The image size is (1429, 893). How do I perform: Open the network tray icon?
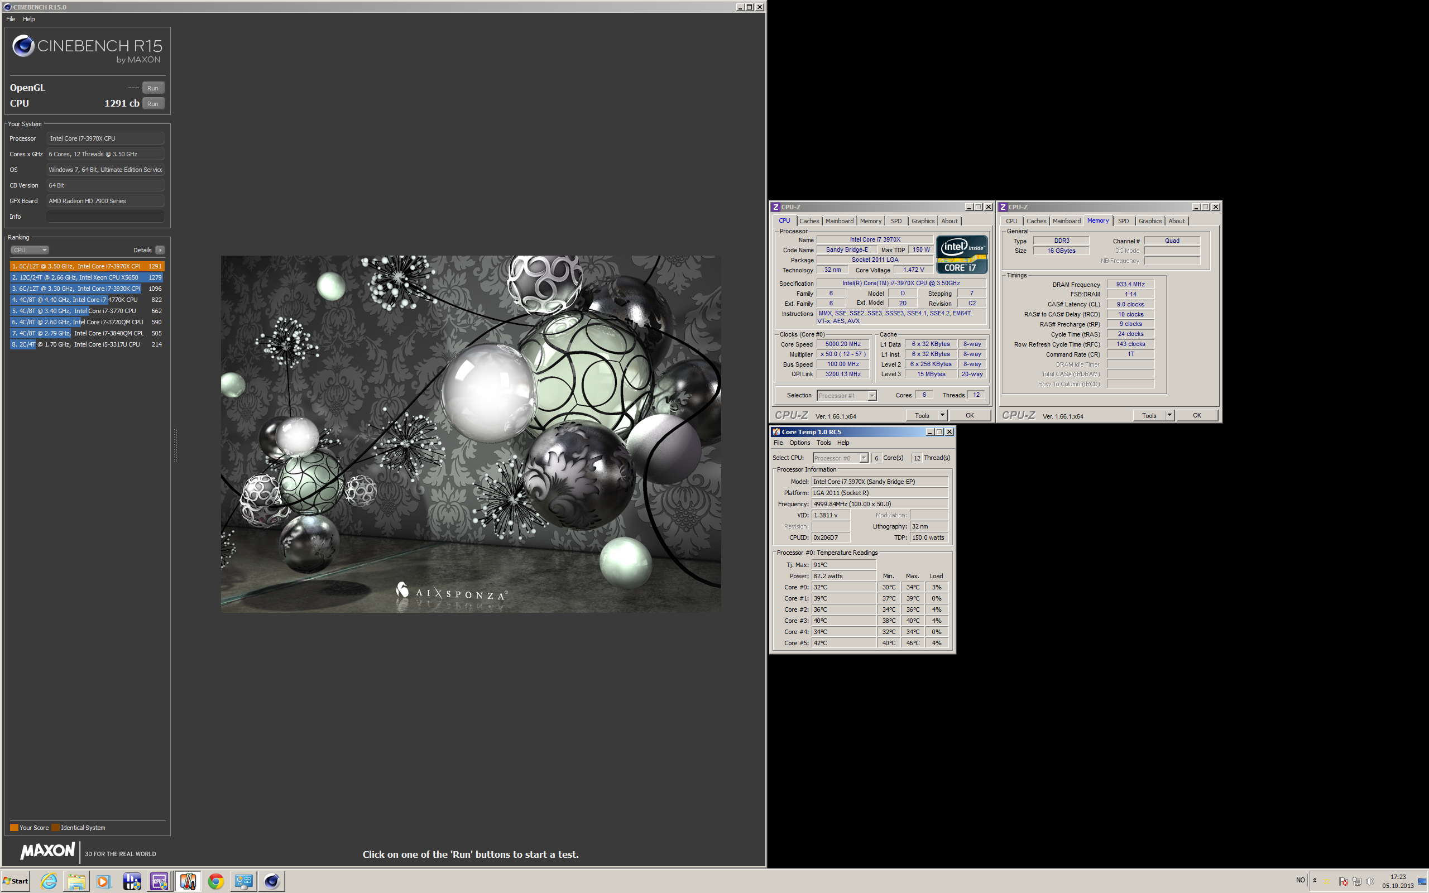[1356, 881]
